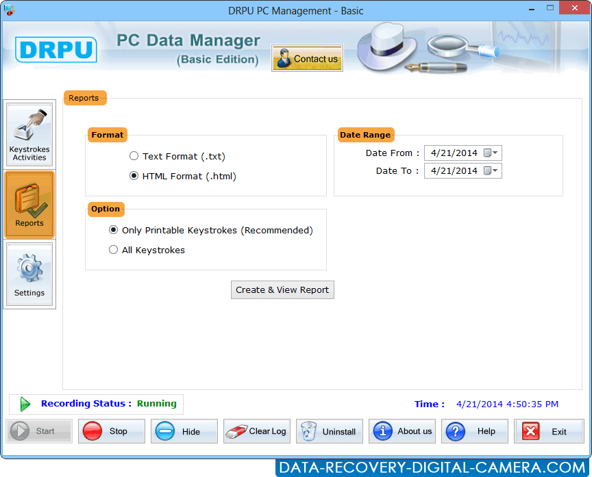Click the Option group heading
Screen dimensions: 592x477
tap(106, 209)
